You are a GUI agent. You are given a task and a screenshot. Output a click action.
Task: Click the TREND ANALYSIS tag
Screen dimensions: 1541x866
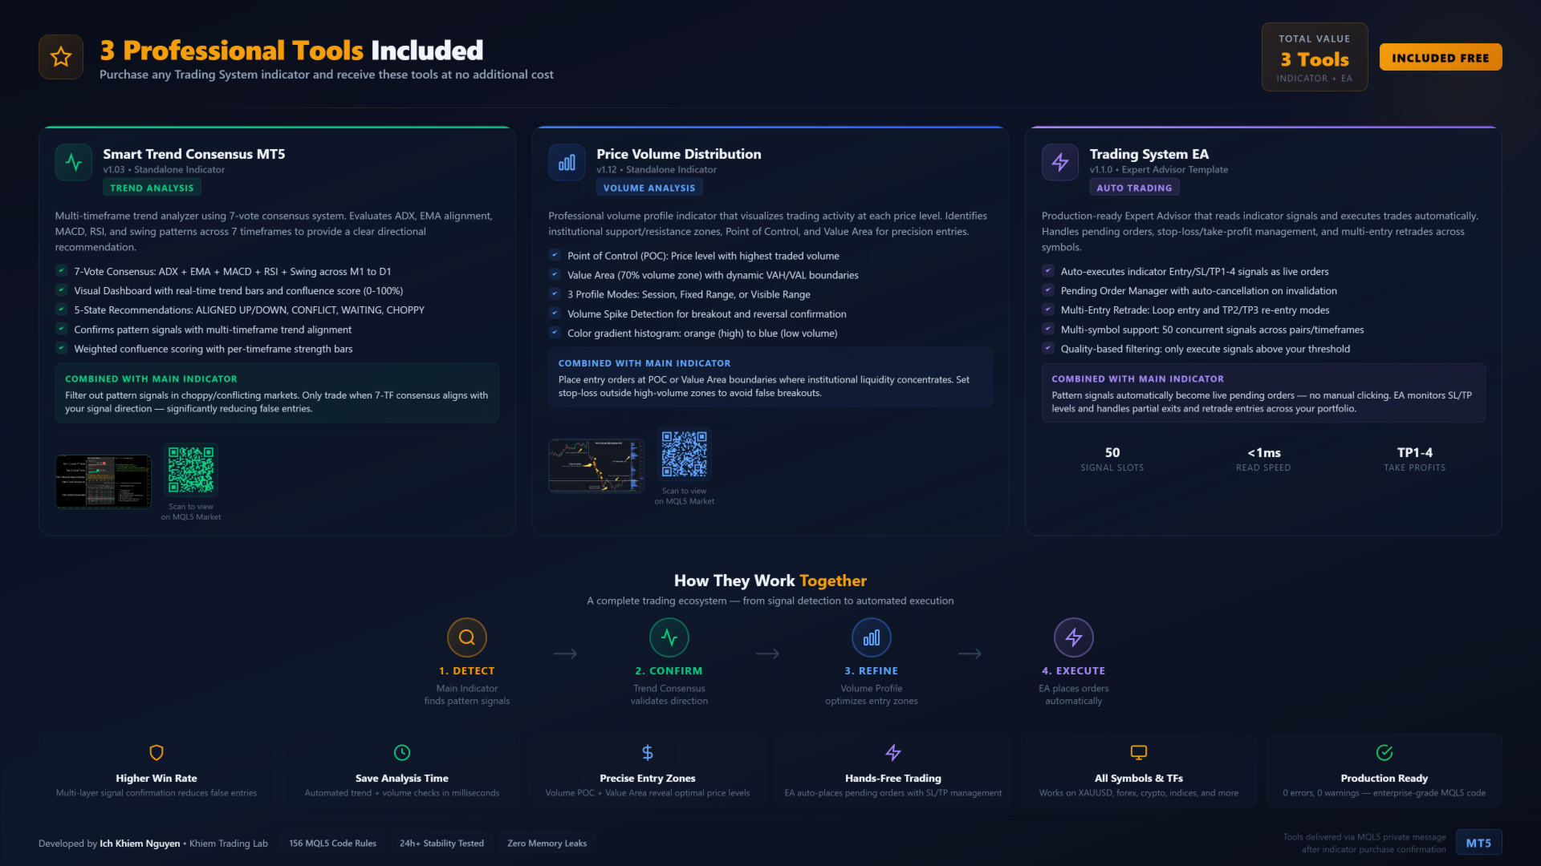152,188
